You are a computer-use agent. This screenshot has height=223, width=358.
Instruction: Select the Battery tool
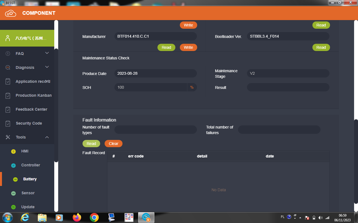[x=27, y=179]
